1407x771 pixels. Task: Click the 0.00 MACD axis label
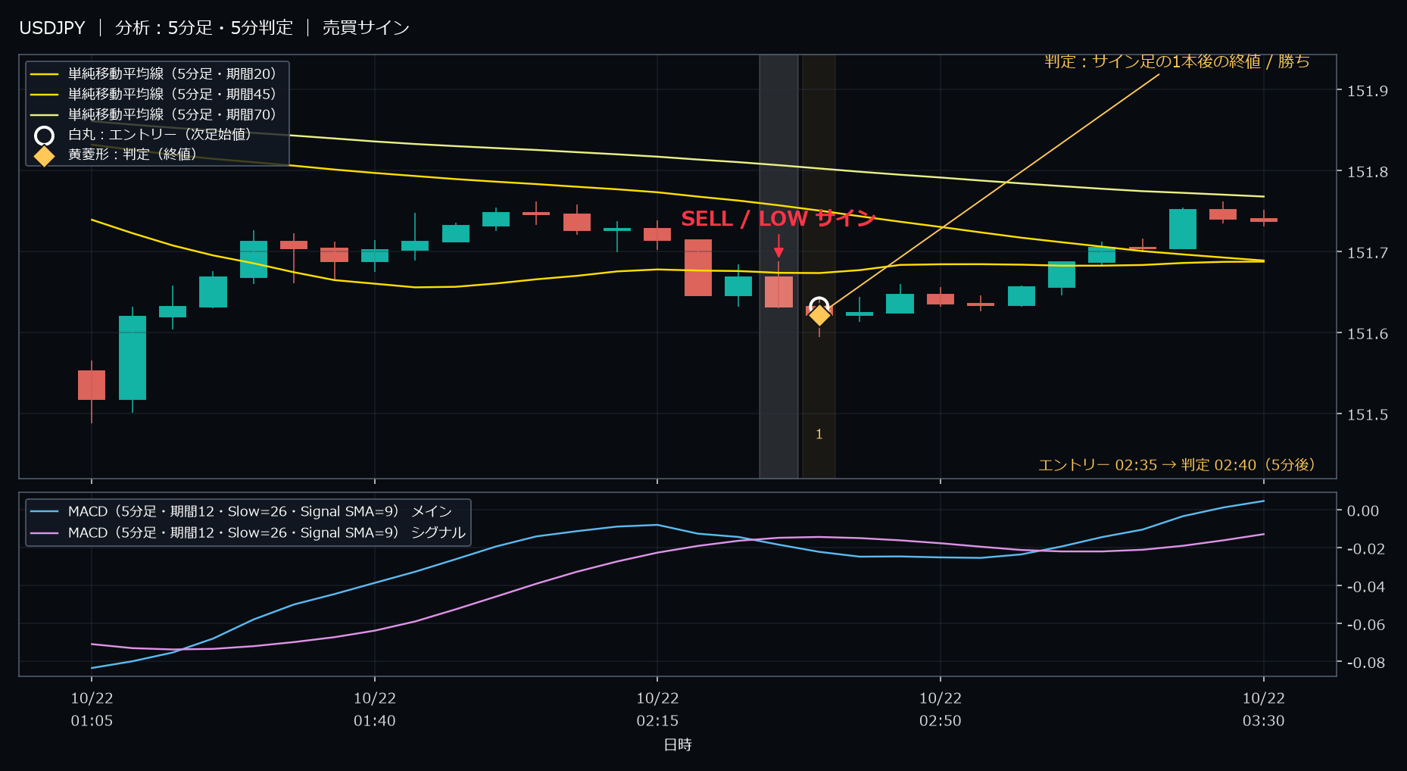pyautogui.click(x=1363, y=511)
